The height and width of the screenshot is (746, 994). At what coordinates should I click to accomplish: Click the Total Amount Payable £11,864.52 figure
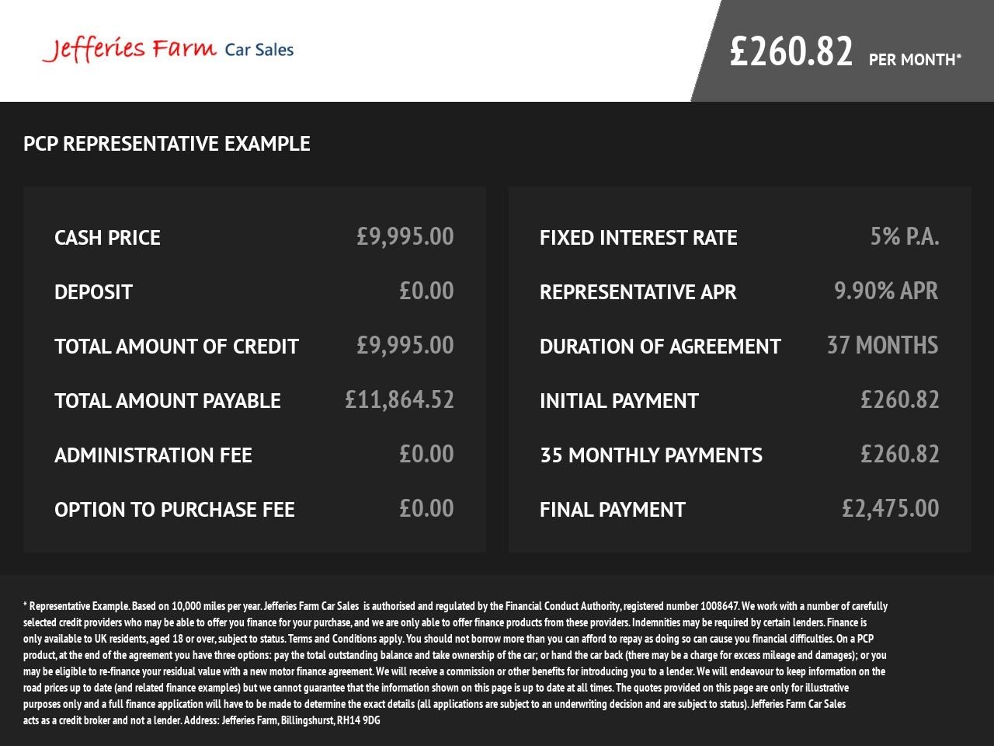[399, 399]
